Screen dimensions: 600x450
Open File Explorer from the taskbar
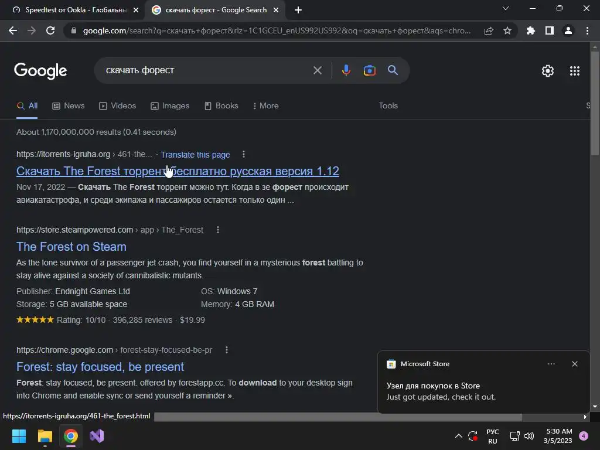pyautogui.click(x=45, y=436)
